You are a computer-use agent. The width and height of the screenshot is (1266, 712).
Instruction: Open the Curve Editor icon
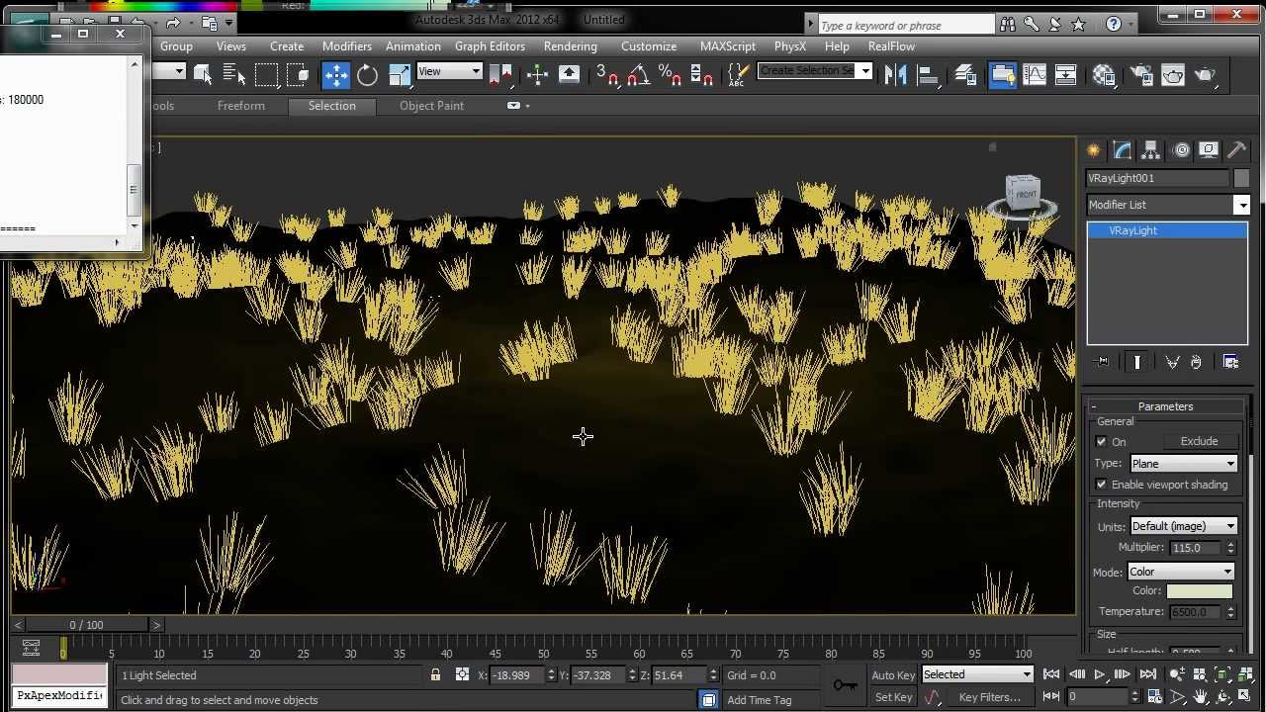(x=1035, y=75)
